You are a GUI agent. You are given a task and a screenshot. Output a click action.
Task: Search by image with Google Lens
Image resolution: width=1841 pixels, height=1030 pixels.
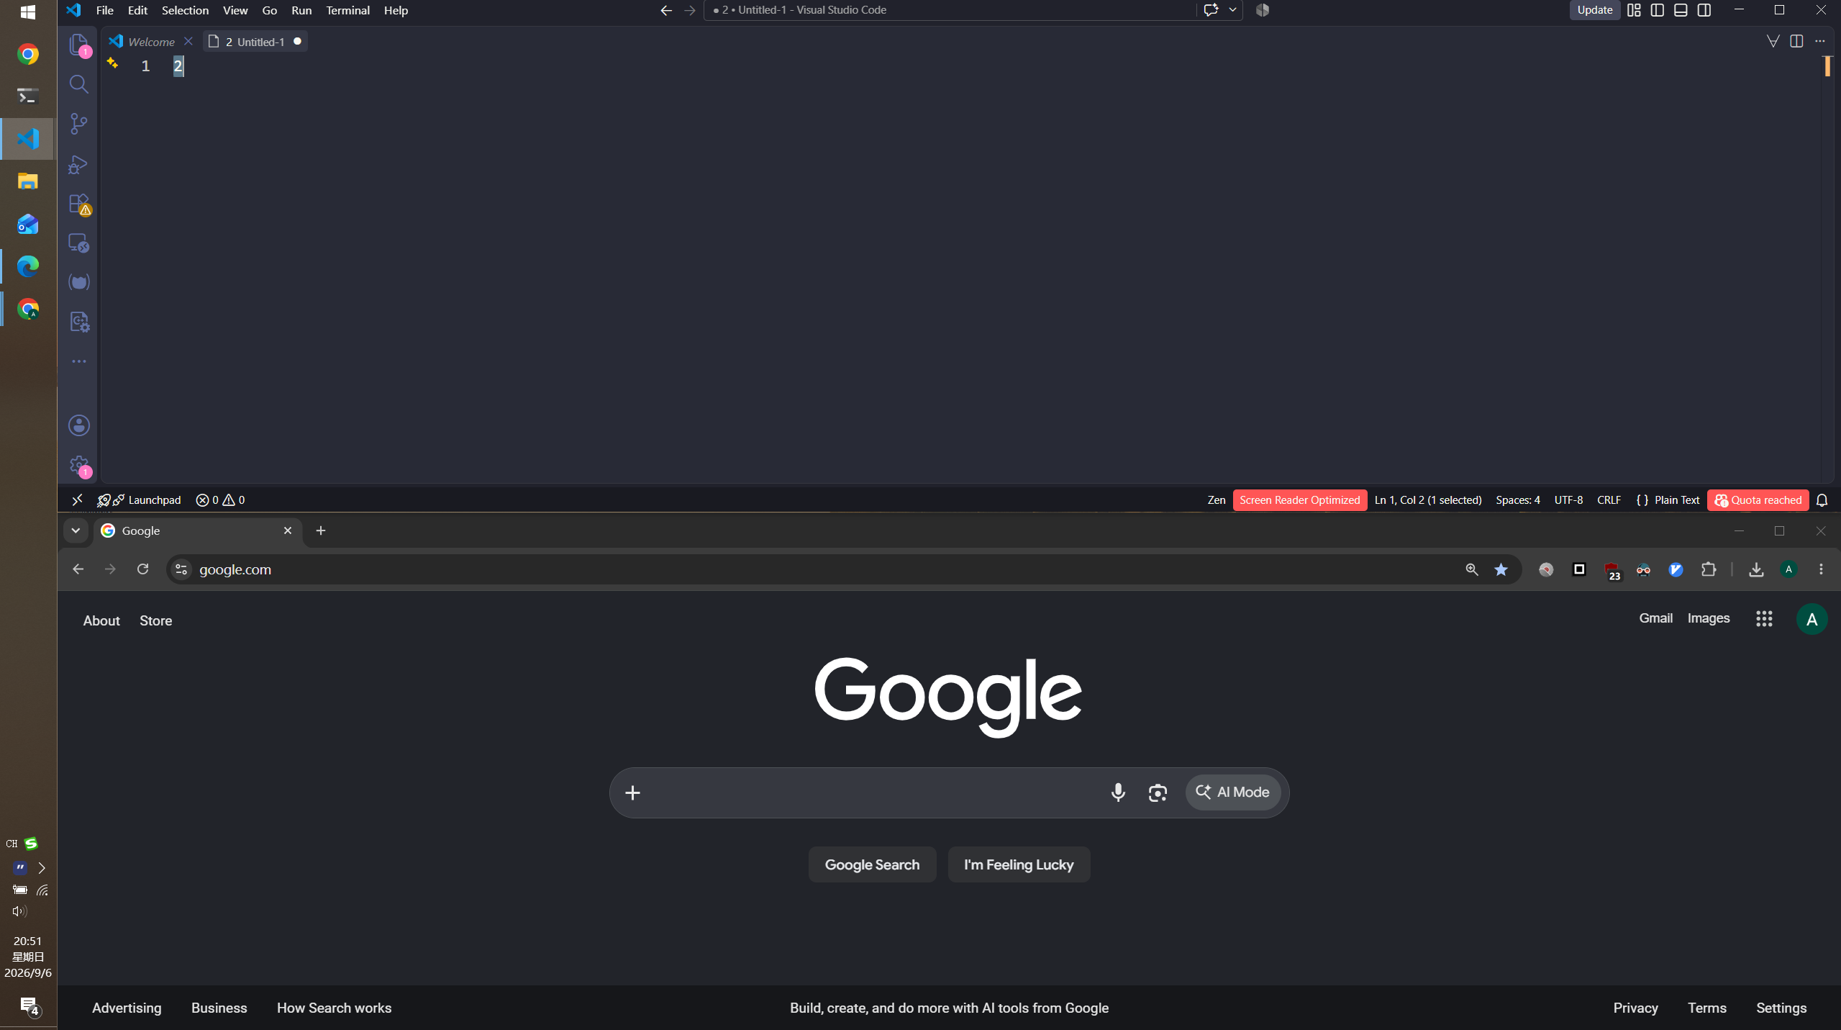click(x=1157, y=792)
